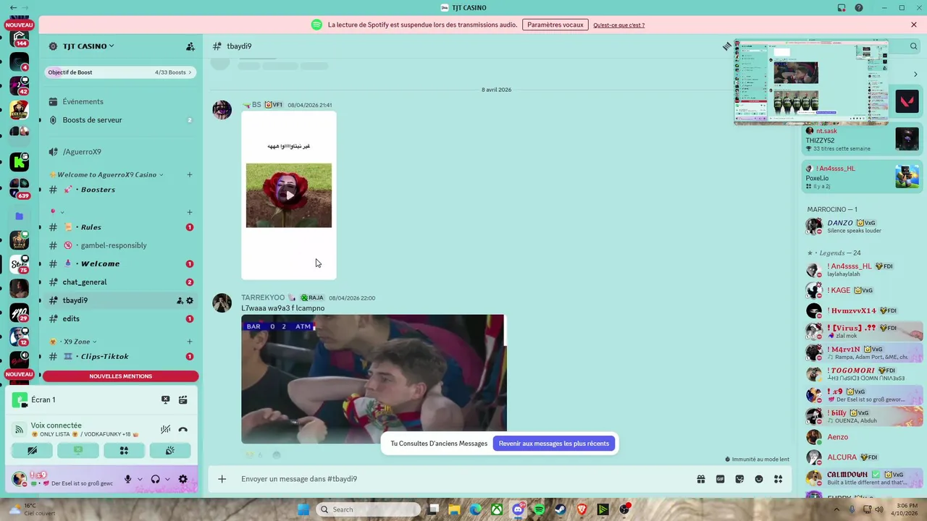Click invite people icon near server name

190,46
